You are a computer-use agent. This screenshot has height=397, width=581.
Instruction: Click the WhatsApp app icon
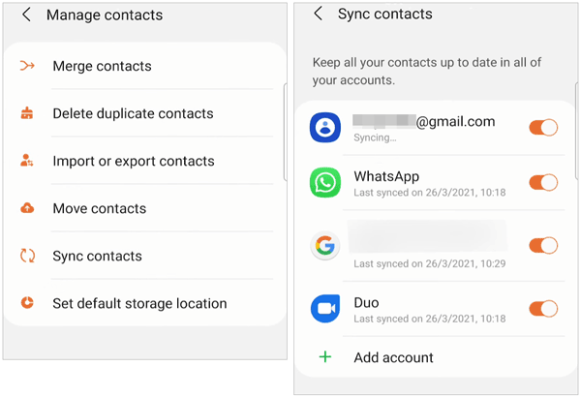(325, 182)
